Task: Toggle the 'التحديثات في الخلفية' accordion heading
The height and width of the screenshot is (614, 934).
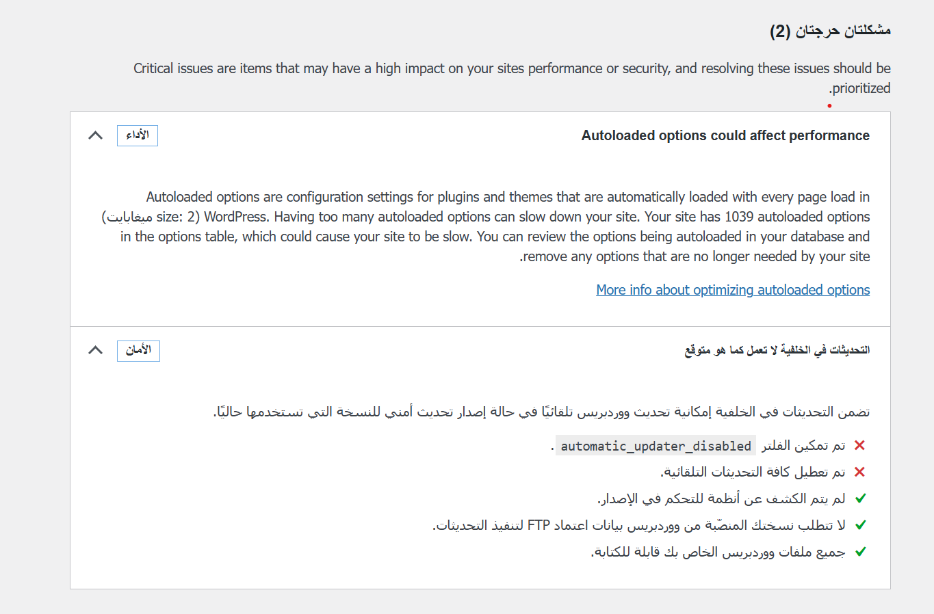Action: 777,350
